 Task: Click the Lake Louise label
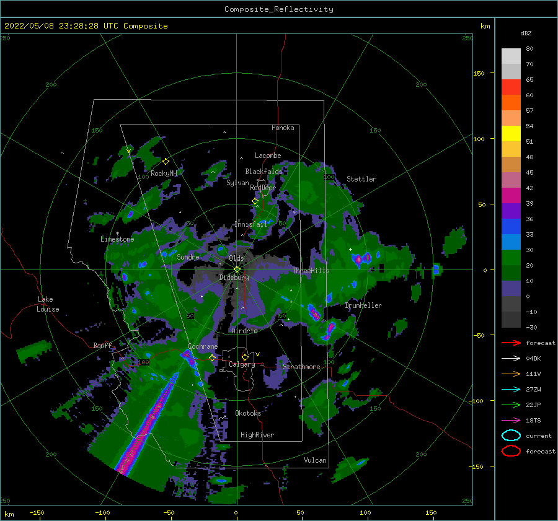point(48,304)
